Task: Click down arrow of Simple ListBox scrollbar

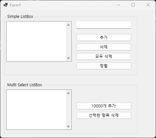Action: tap(68, 58)
